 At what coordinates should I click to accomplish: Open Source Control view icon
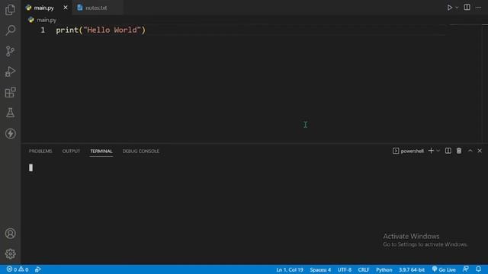click(x=10, y=51)
